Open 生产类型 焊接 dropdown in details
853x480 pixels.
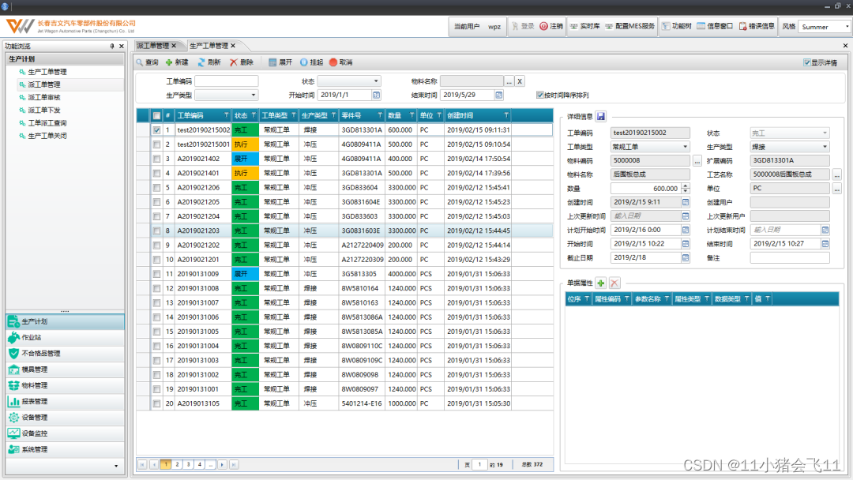(825, 147)
